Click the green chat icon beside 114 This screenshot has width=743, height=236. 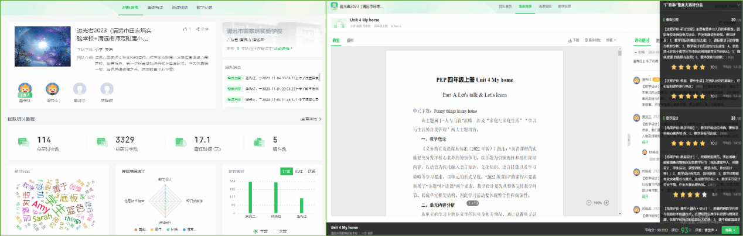[x=23, y=142]
